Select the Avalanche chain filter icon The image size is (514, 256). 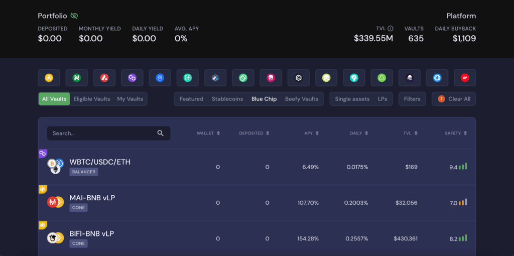pyautogui.click(x=104, y=78)
